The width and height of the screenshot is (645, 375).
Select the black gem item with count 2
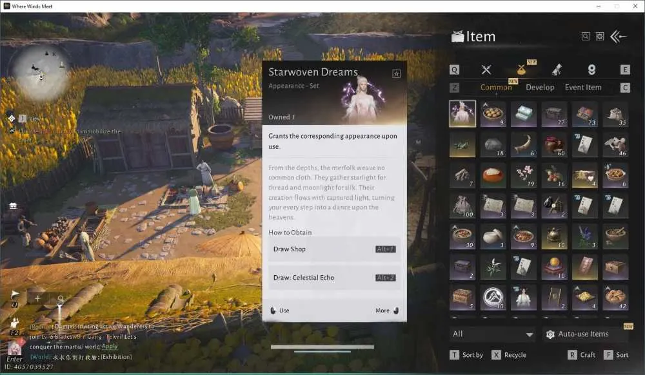pyautogui.click(x=554, y=206)
